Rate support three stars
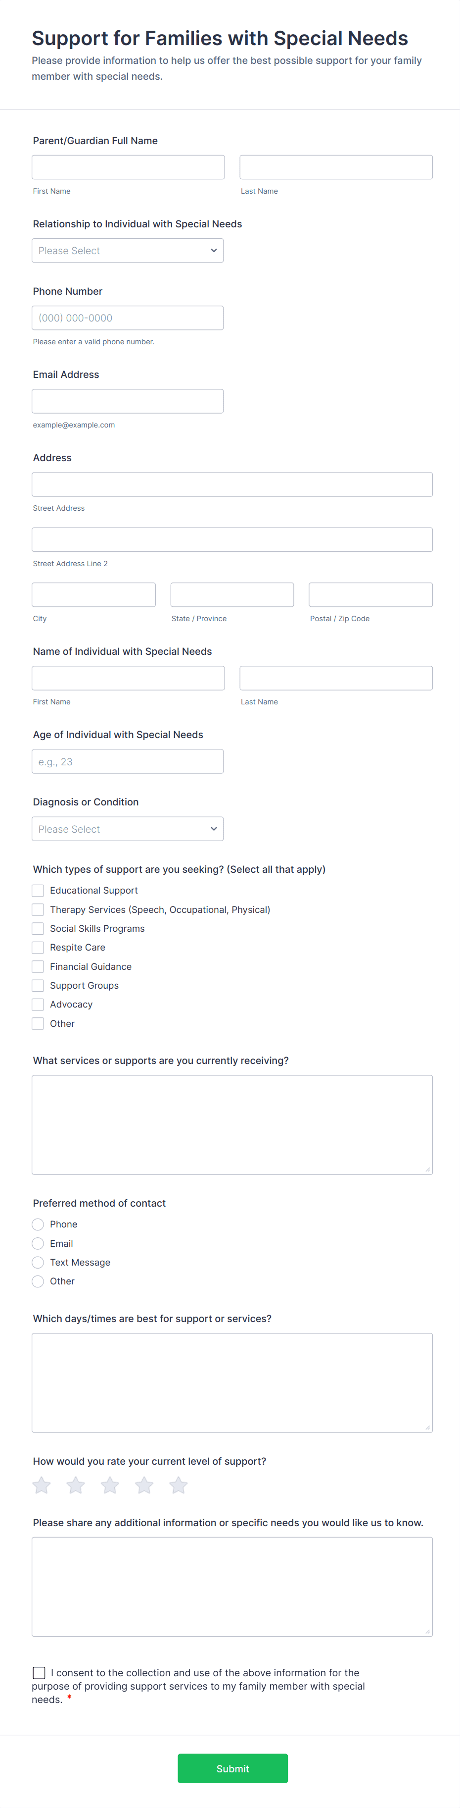 point(110,1486)
